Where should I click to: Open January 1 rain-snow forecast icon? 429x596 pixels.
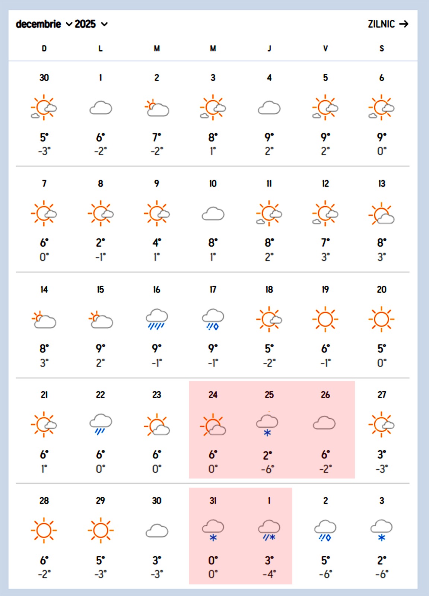pos(269,531)
